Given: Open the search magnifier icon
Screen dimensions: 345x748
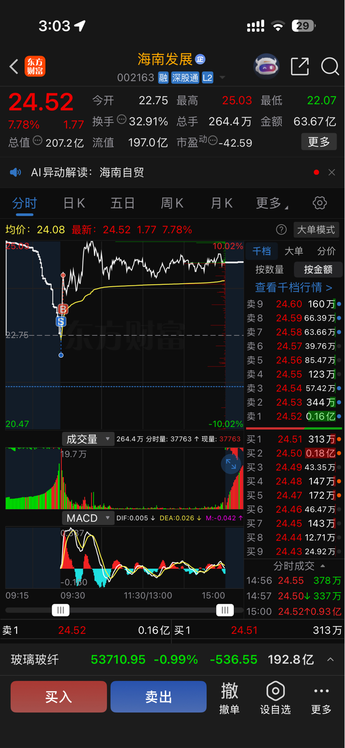Looking at the screenshot, I should click(x=330, y=66).
